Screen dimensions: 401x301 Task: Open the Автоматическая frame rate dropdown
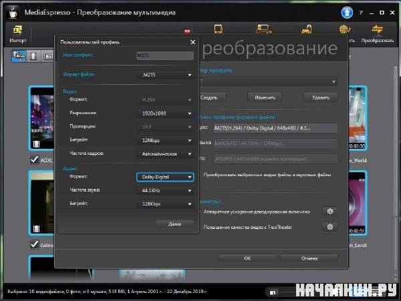[x=166, y=154]
